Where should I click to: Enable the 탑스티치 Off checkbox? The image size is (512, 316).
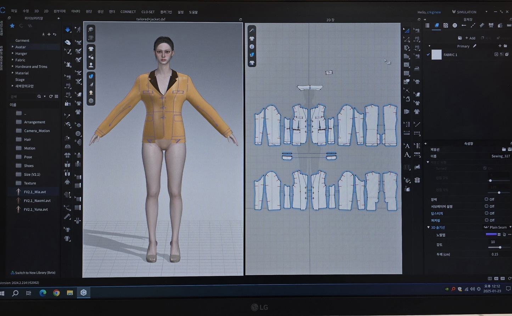486,213
